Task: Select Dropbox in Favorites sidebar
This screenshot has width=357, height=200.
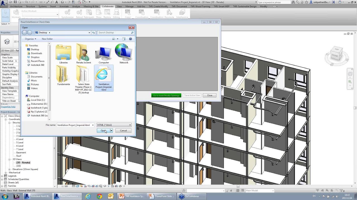Action: tap(35, 57)
